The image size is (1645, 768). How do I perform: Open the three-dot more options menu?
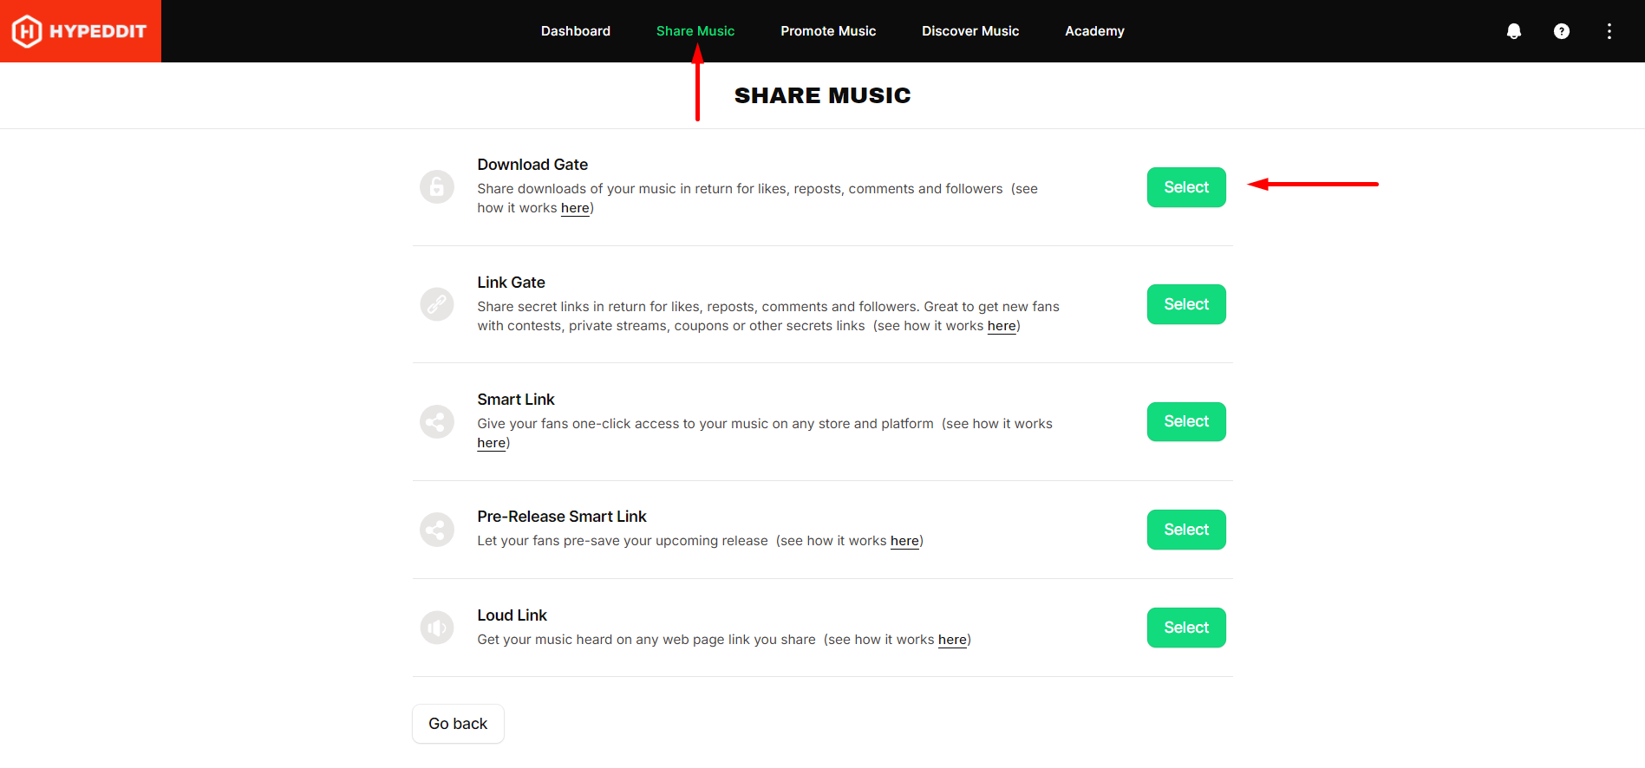point(1609,31)
